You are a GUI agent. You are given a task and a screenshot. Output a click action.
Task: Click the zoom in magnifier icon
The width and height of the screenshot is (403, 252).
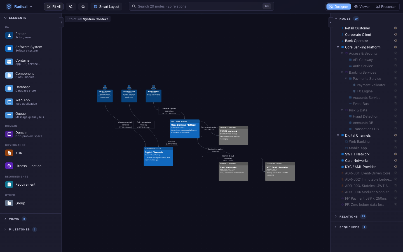(x=83, y=6)
